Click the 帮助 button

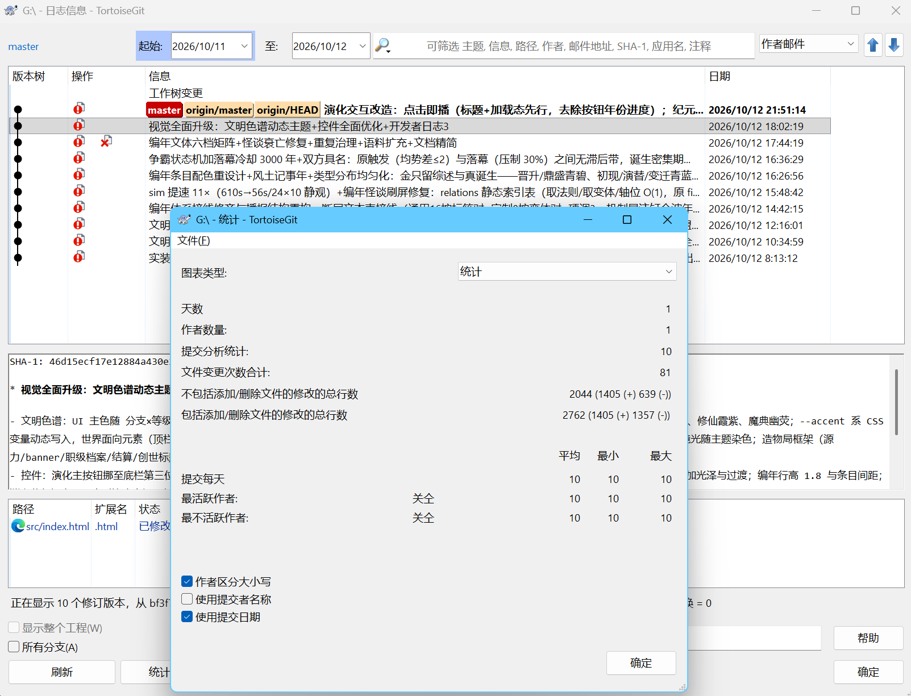coord(868,638)
